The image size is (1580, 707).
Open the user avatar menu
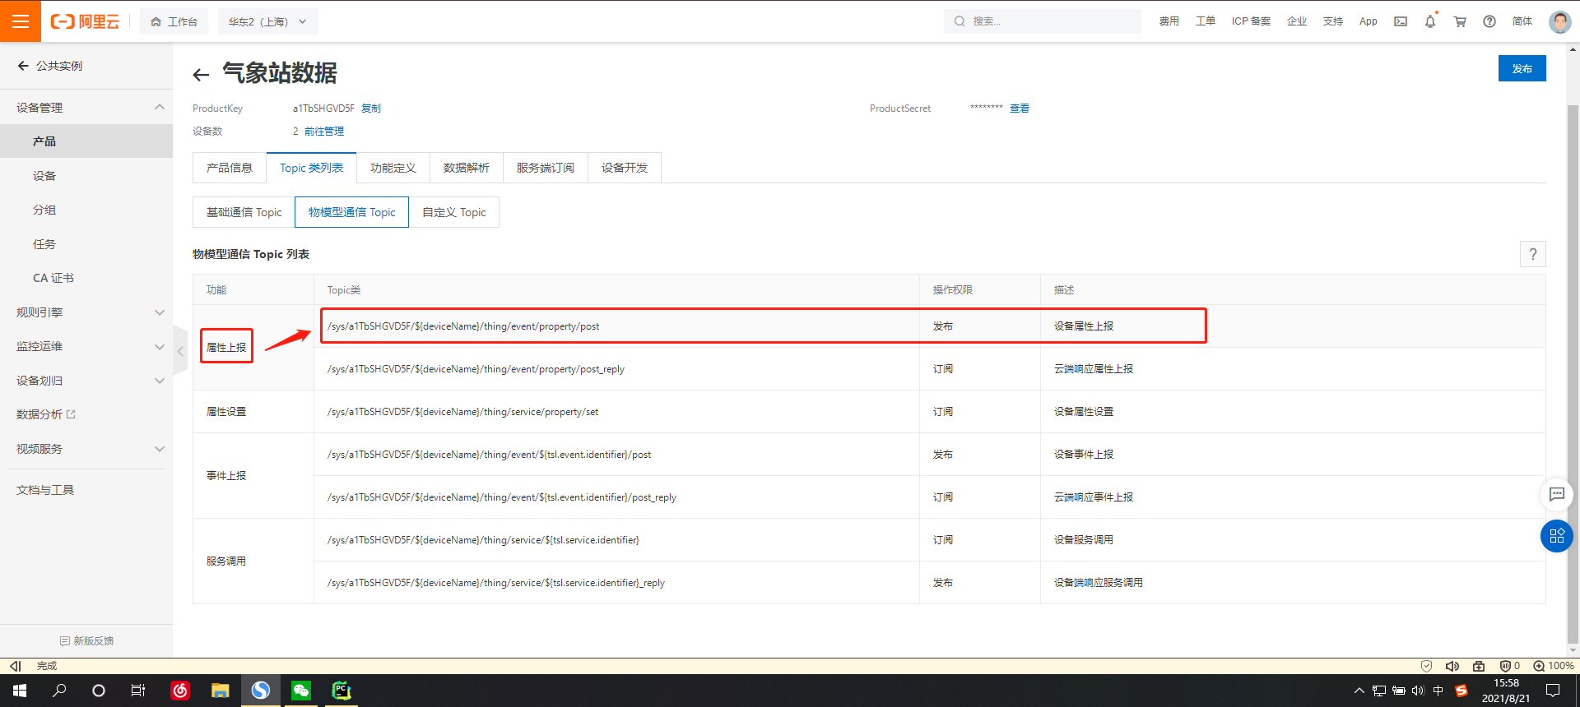pos(1559,21)
